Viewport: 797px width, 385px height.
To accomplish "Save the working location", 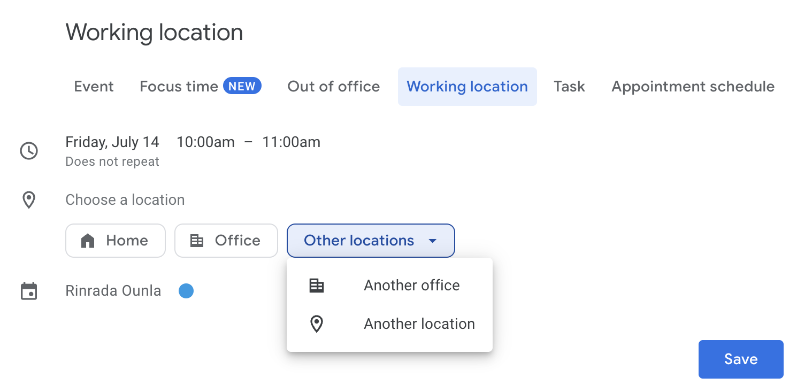I will coord(740,359).
